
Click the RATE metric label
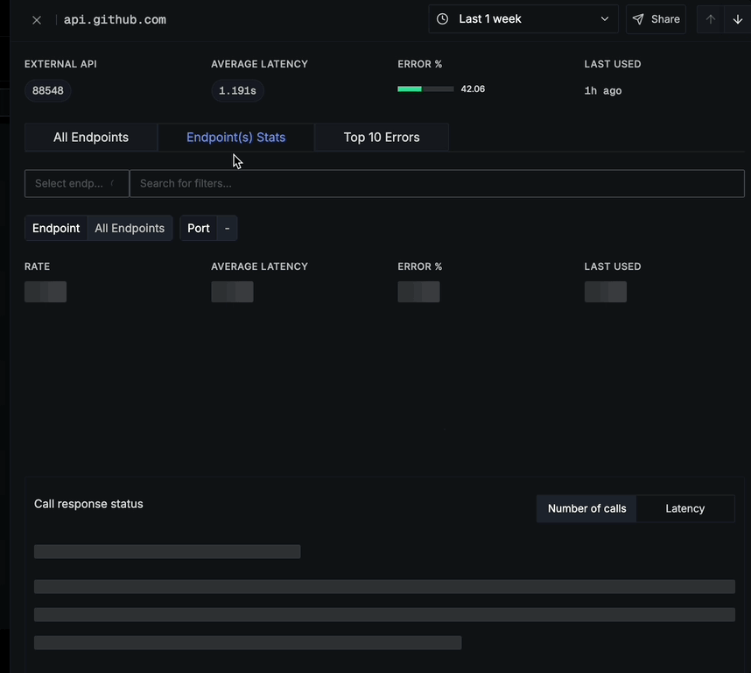click(x=38, y=266)
